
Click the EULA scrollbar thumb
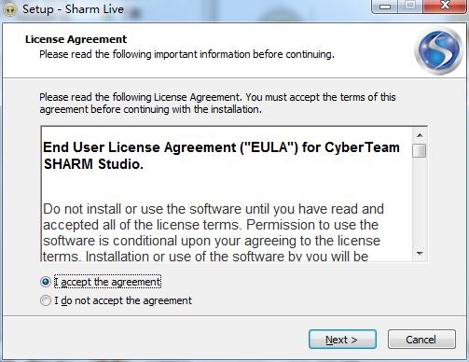[420, 150]
